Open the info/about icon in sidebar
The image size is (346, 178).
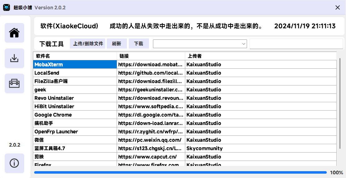click(x=14, y=163)
